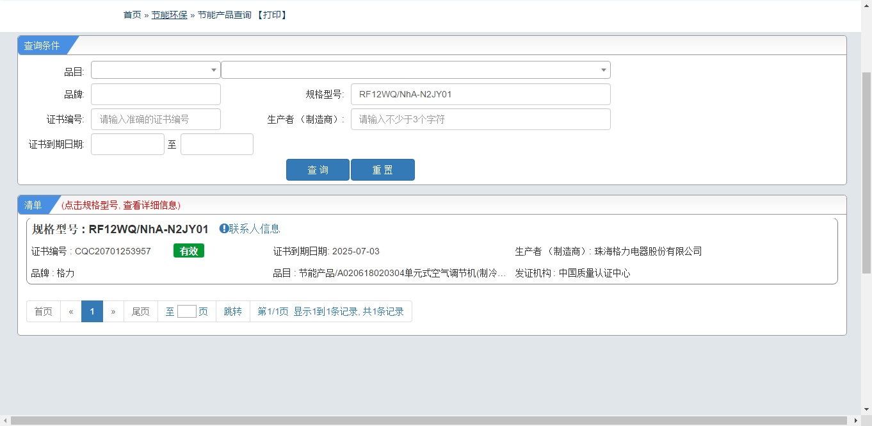The height and width of the screenshot is (426, 872).
Task: Click the 第1/1页 record summary text
Action: tap(330, 311)
